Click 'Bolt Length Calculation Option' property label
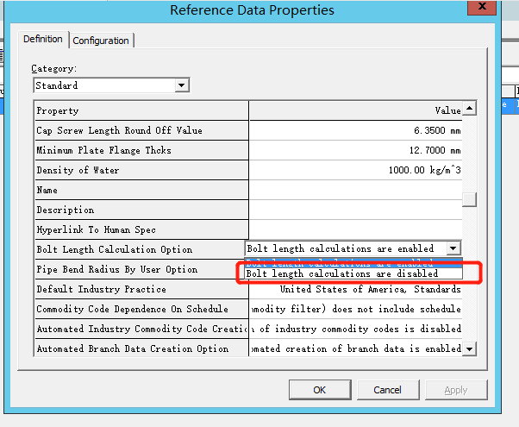The width and height of the screenshot is (519, 427). [x=141, y=249]
